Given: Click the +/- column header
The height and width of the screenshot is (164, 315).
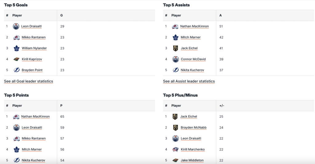Looking at the screenshot, I should coord(221,106).
